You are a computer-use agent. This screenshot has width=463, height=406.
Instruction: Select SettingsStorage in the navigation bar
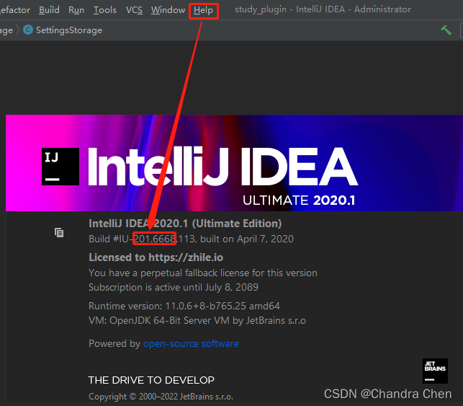pyautogui.click(x=69, y=30)
